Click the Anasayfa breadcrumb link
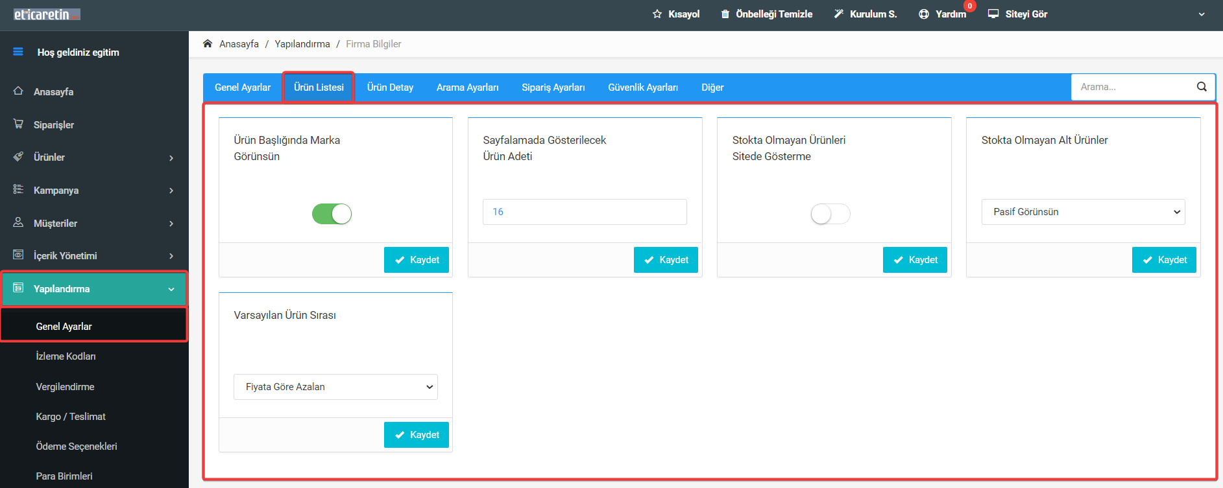The image size is (1223, 488). click(x=239, y=44)
